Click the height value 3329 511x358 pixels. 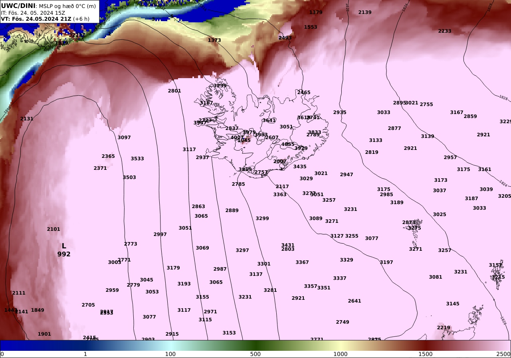click(347, 260)
